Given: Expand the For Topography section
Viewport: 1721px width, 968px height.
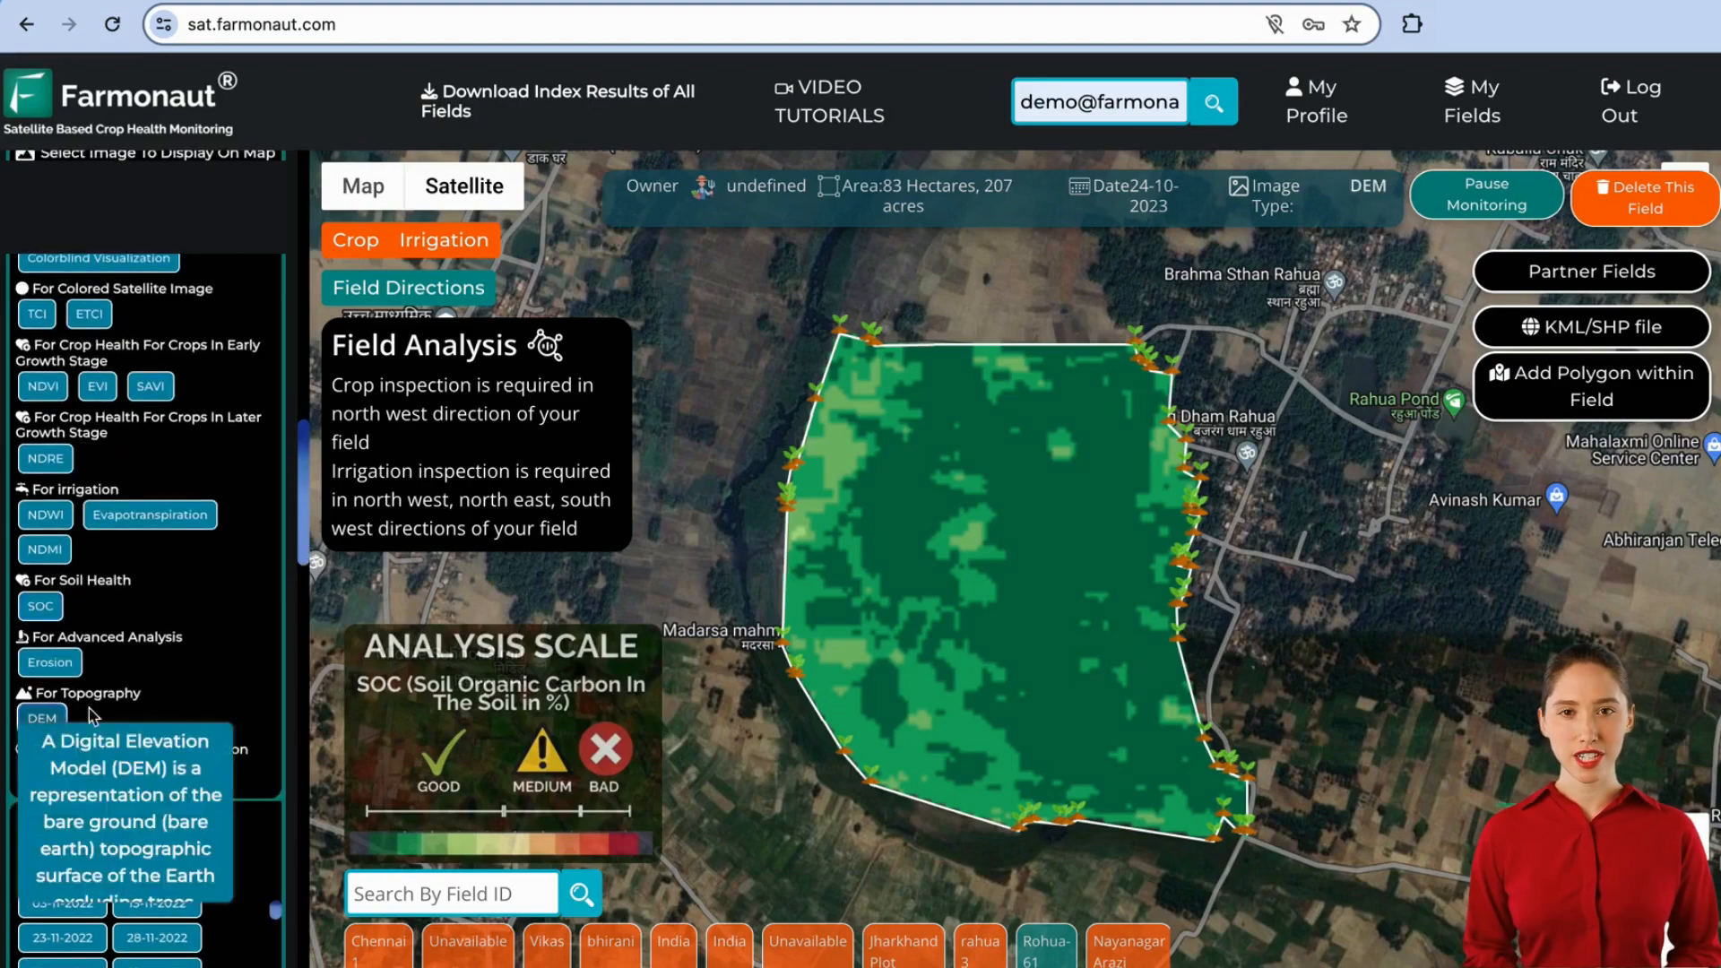Looking at the screenshot, I should (88, 693).
